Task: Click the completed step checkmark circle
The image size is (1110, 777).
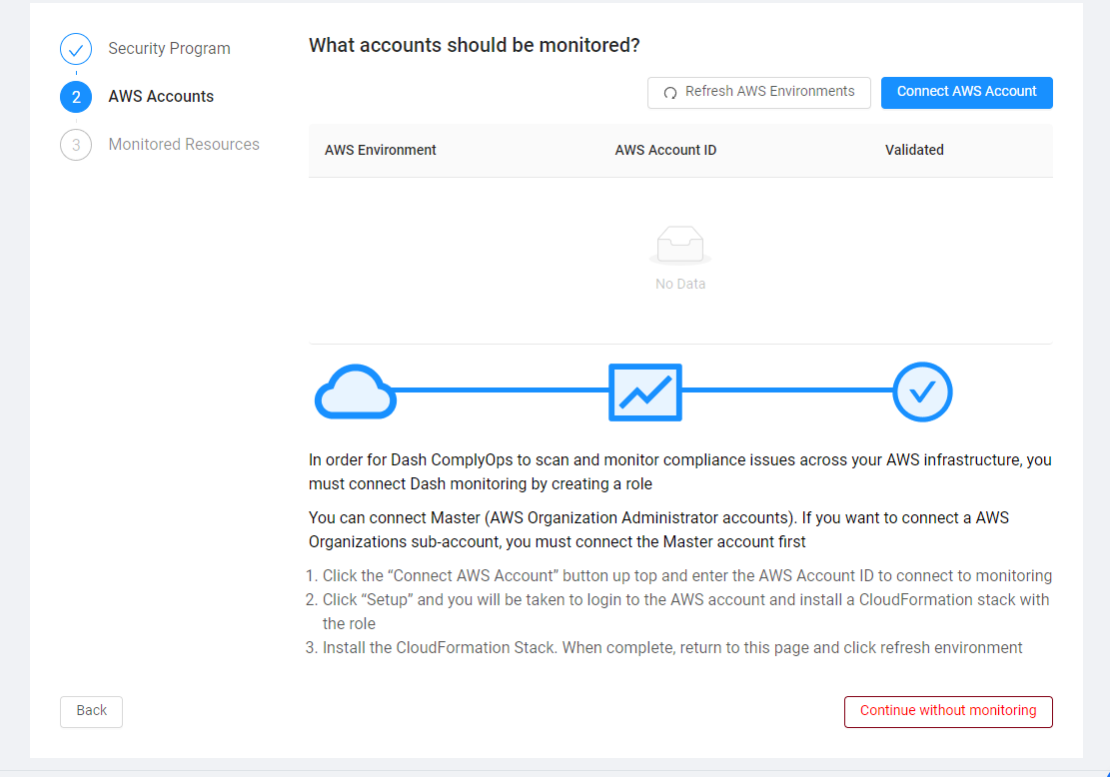Action: [x=76, y=49]
